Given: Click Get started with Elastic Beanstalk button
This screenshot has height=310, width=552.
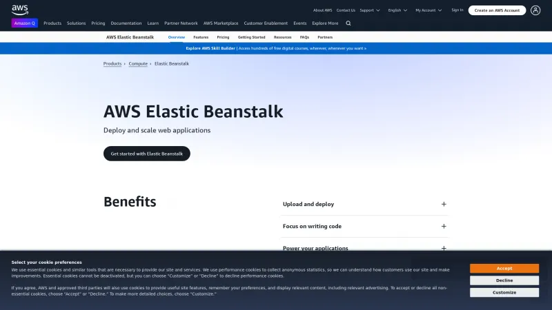Looking at the screenshot, I should 147,154.
